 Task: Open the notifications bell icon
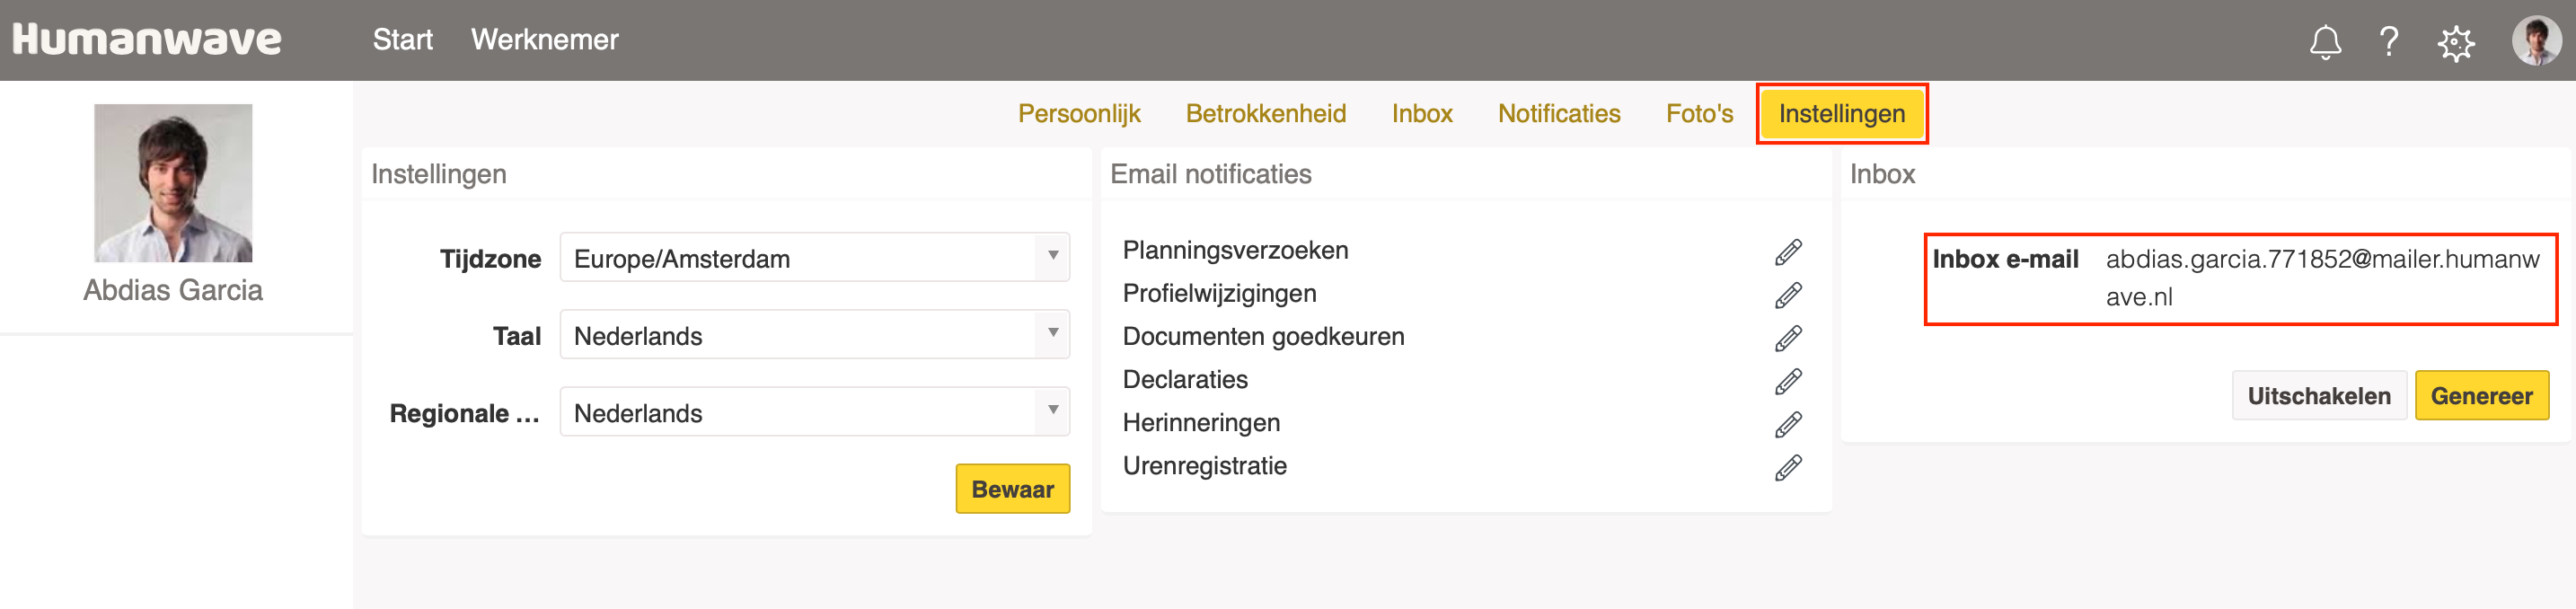2325,41
